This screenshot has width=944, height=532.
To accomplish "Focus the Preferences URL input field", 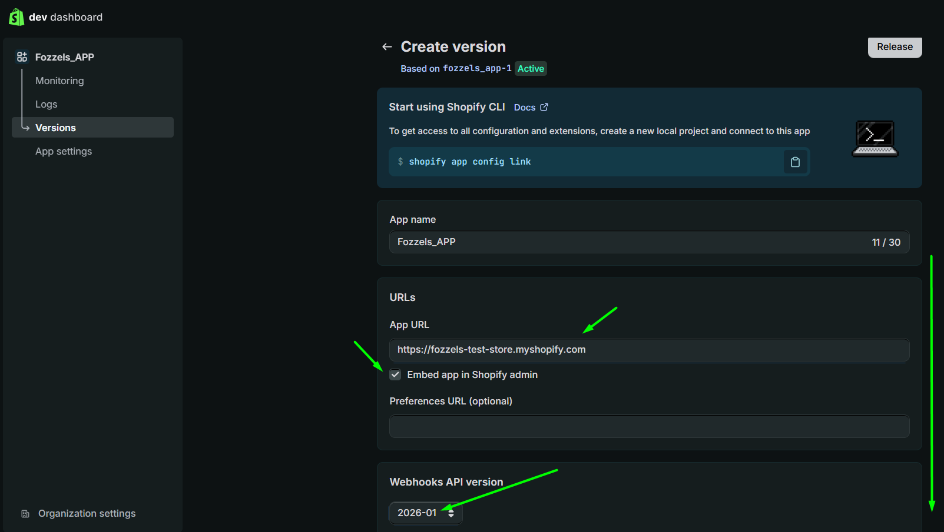I will tap(649, 426).
